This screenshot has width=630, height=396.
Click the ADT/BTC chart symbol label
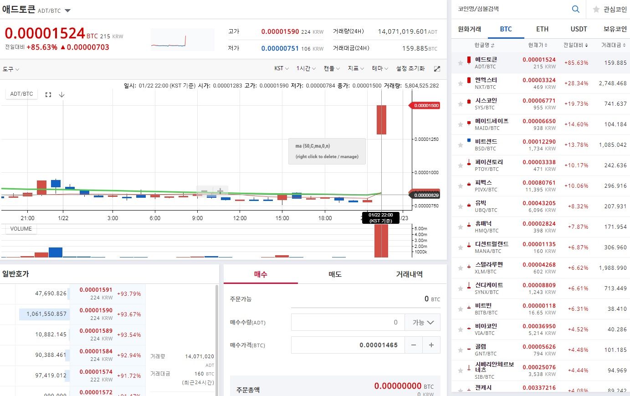click(x=21, y=94)
